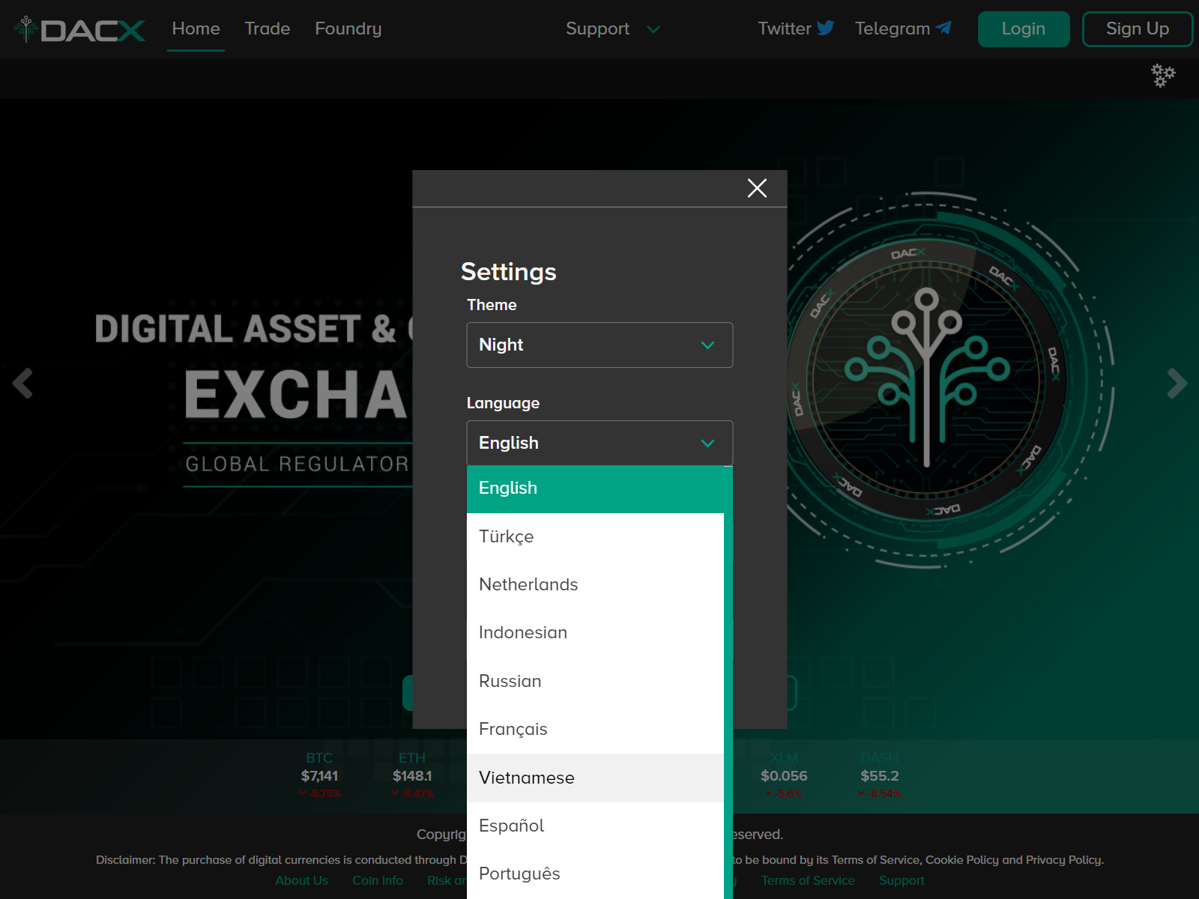Go to next carousel slide
The width and height of the screenshot is (1199, 899).
1177,383
